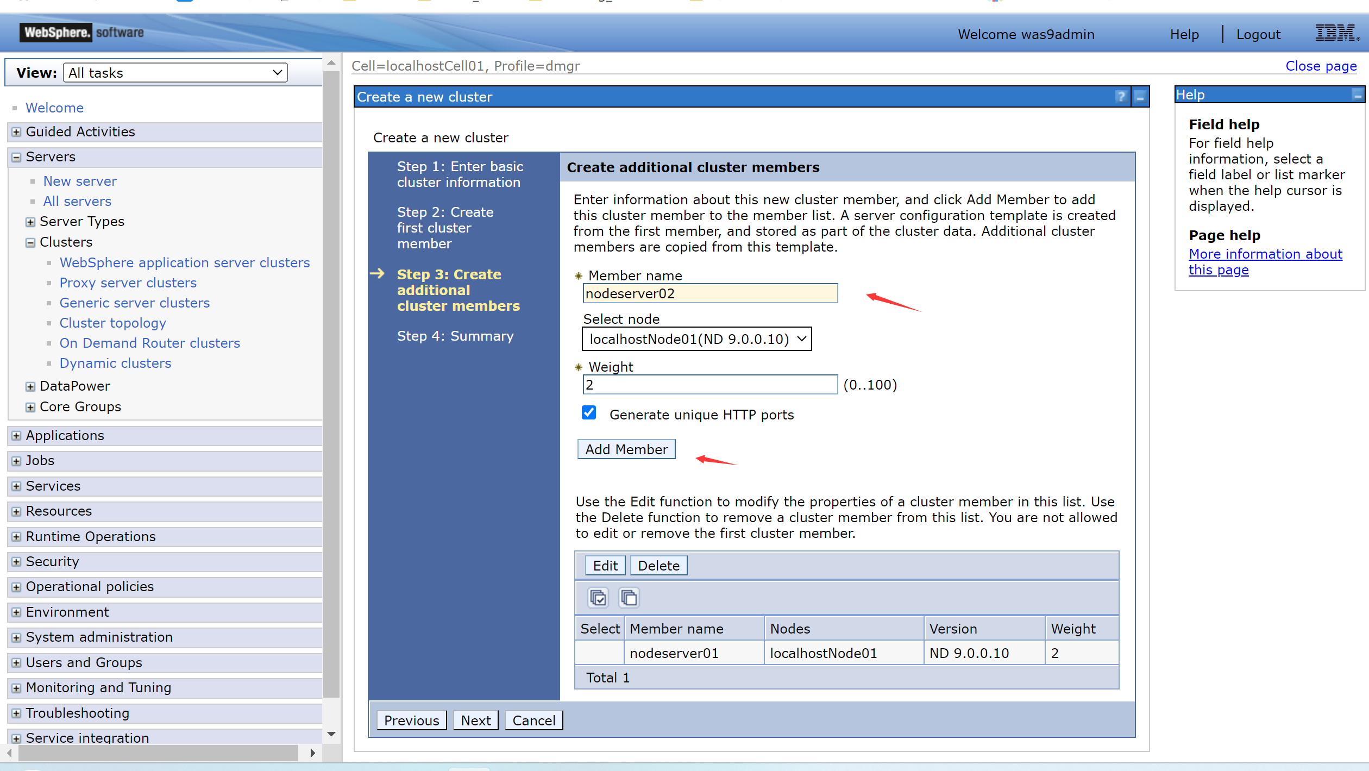
Task: Click the Delete button above members table
Action: coord(658,566)
